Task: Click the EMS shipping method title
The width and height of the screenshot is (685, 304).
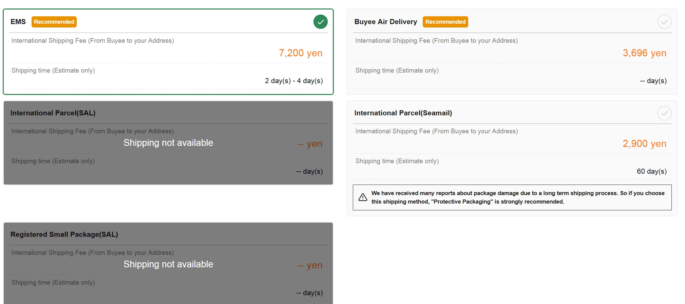Action: [18, 22]
